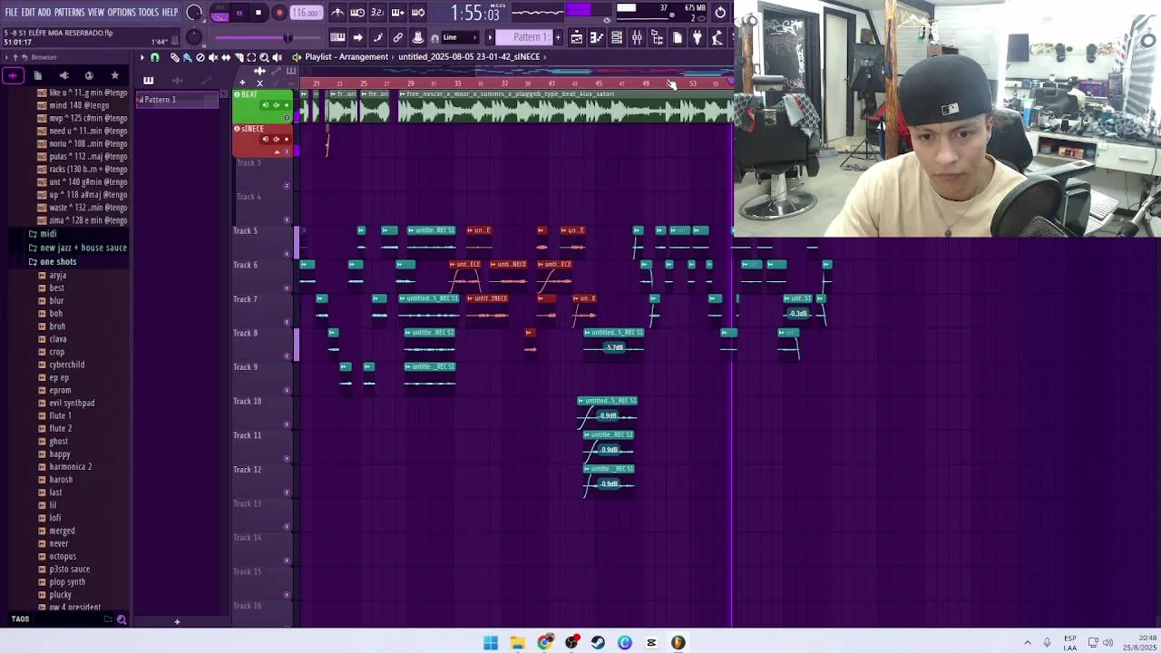Adjust the main pitch knob

194,37
